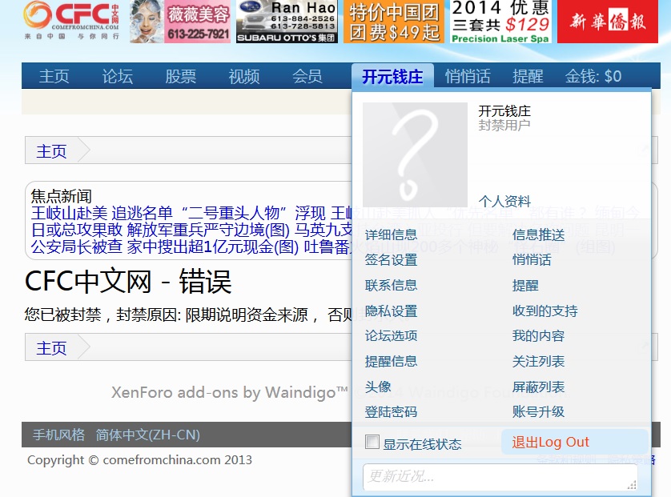Open the 个人资料 profile link
This screenshot has width=671, height=497.
pos(504,201)
